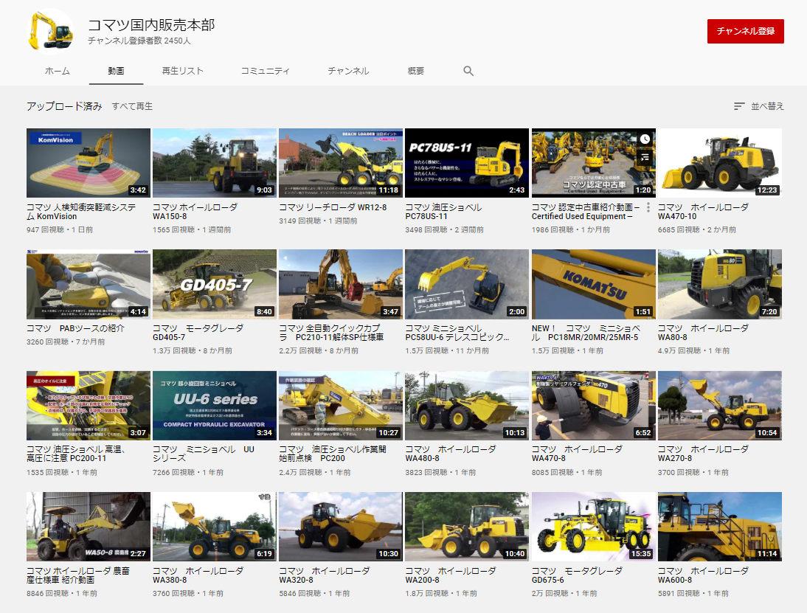
Task: Play the WA480-8 10:13 thumbnail
Action: [x=467, y=406]
